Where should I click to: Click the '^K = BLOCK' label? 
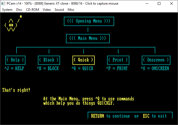pos(48,69)
